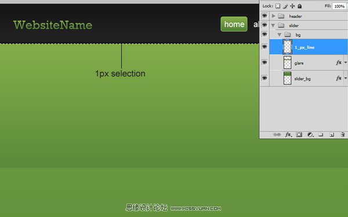The image size is (348, 217).
Task: Select the header group name
Action: tap(295, 16)
